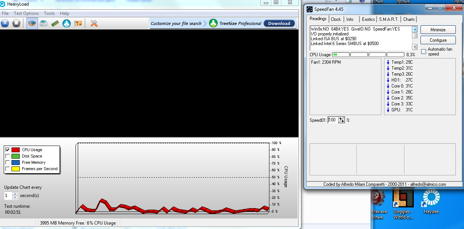The height and width of the screenshot is (229, 464).
Task: Click the blue Free Memory color swatch
Action: pyautogui.click(x=16, y=162)
